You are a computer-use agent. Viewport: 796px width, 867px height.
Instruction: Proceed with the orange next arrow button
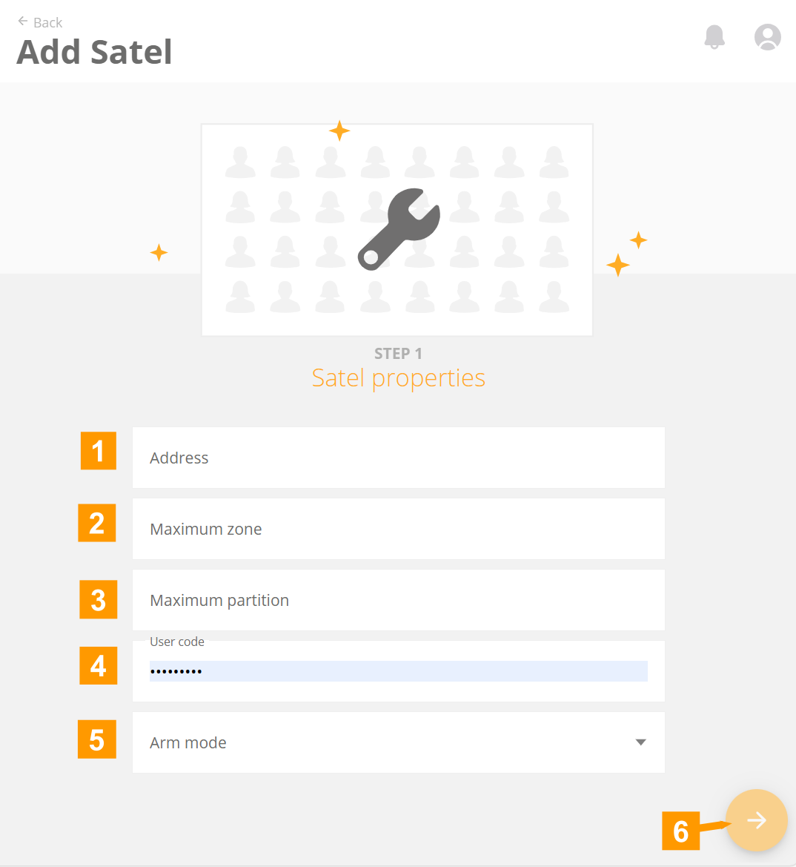[x=756, y=820]
